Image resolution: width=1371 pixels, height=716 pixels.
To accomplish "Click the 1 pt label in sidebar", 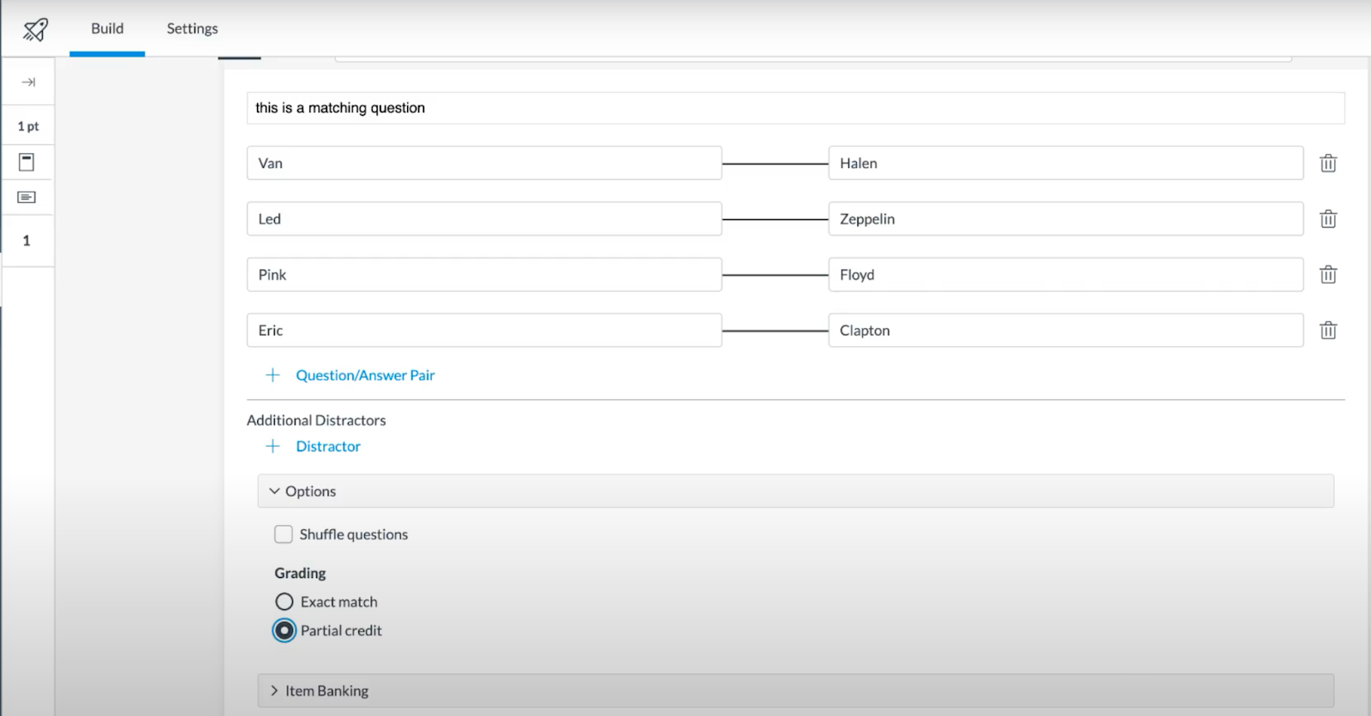I will (x=28, y=126).
